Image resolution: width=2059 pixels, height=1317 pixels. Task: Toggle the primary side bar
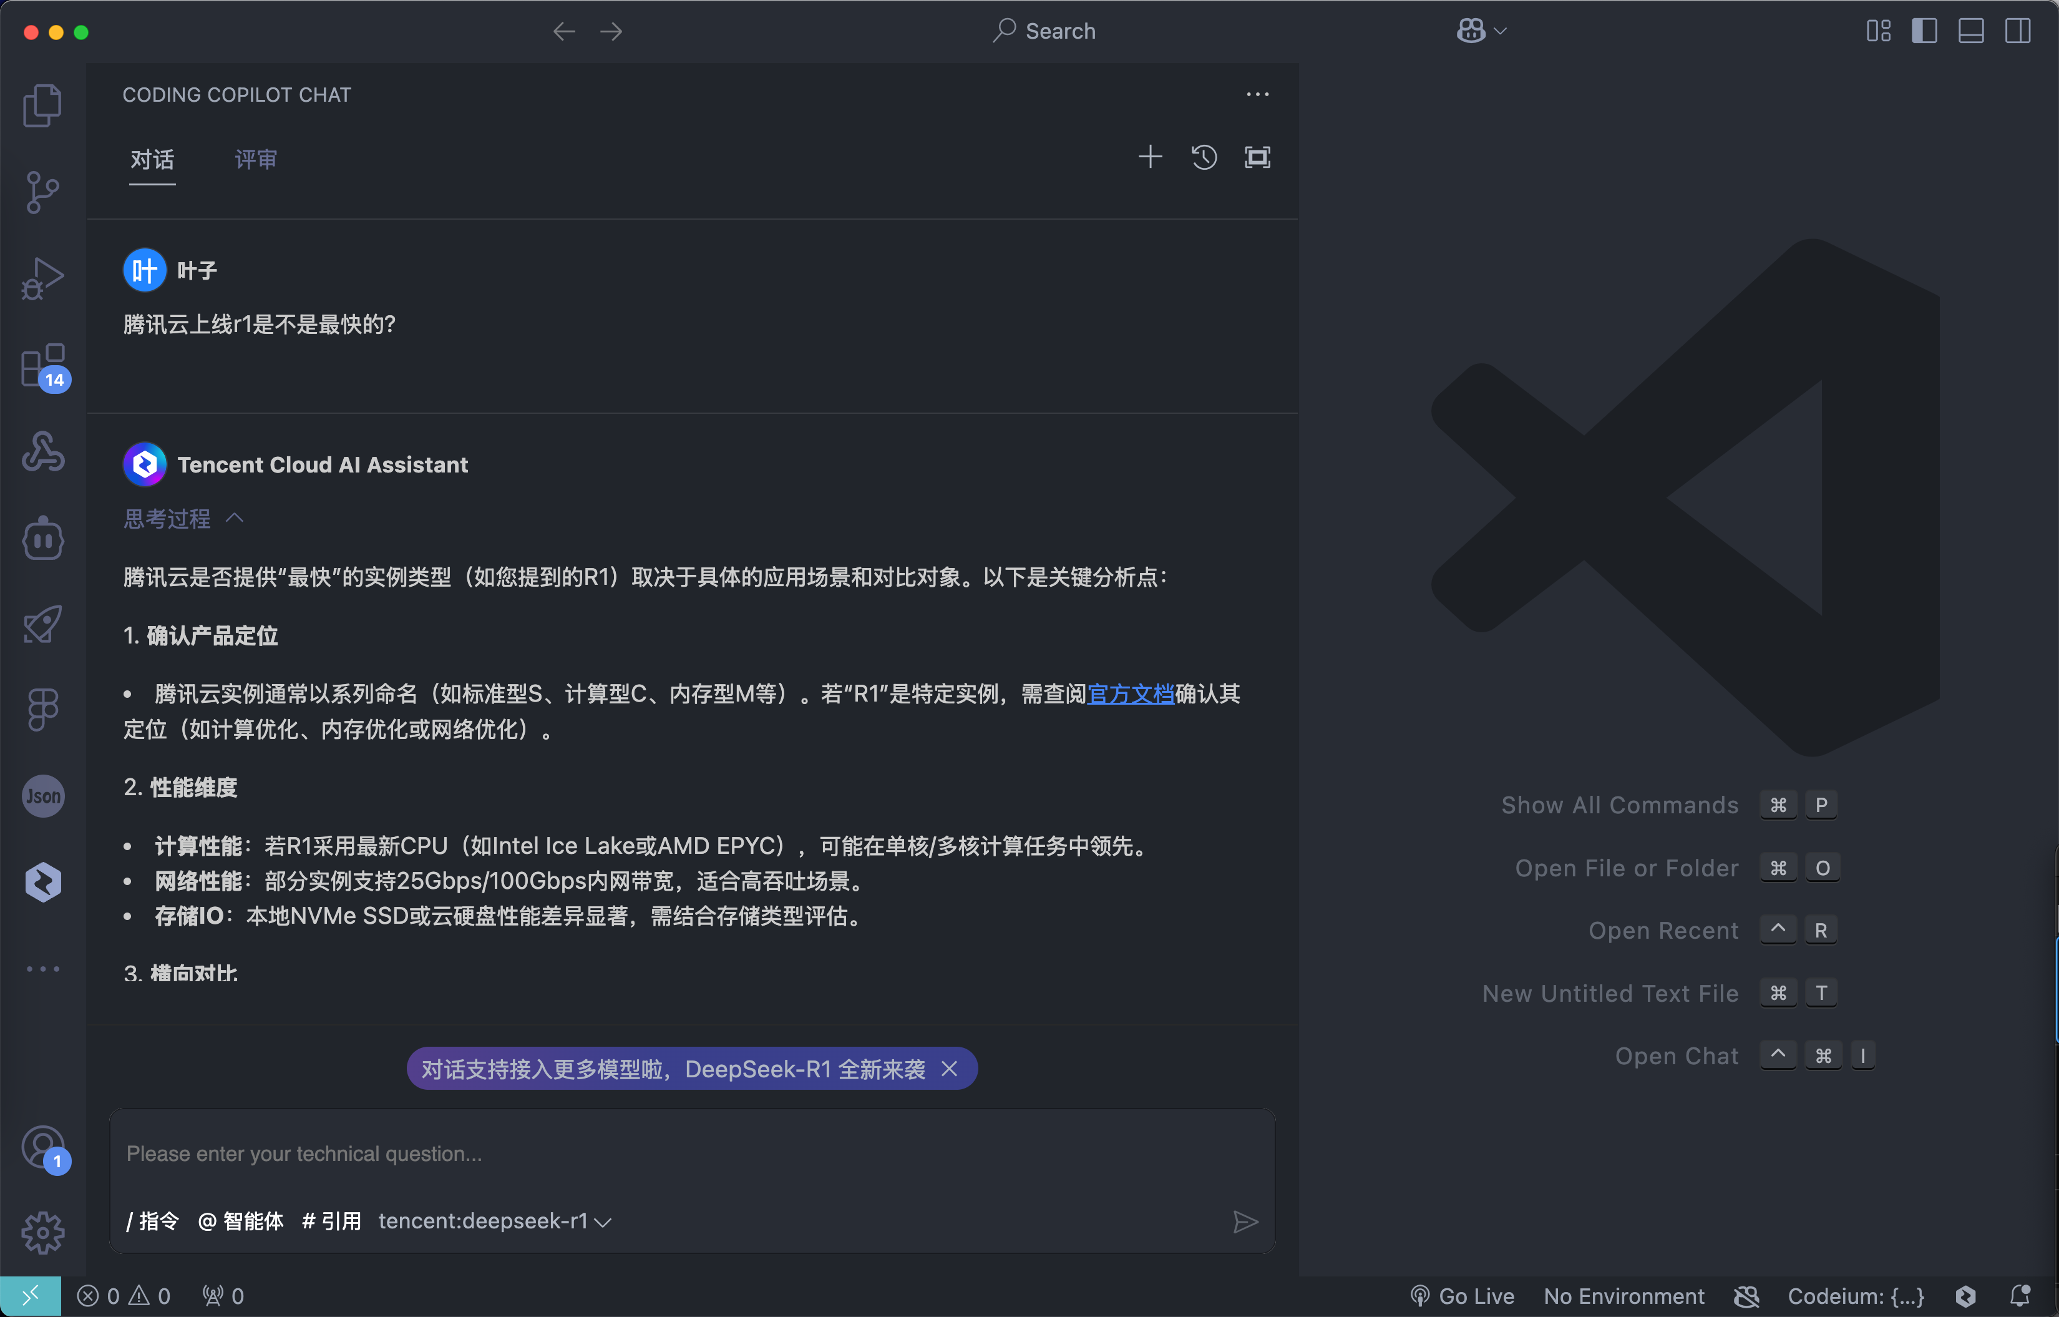[1924, 32]
